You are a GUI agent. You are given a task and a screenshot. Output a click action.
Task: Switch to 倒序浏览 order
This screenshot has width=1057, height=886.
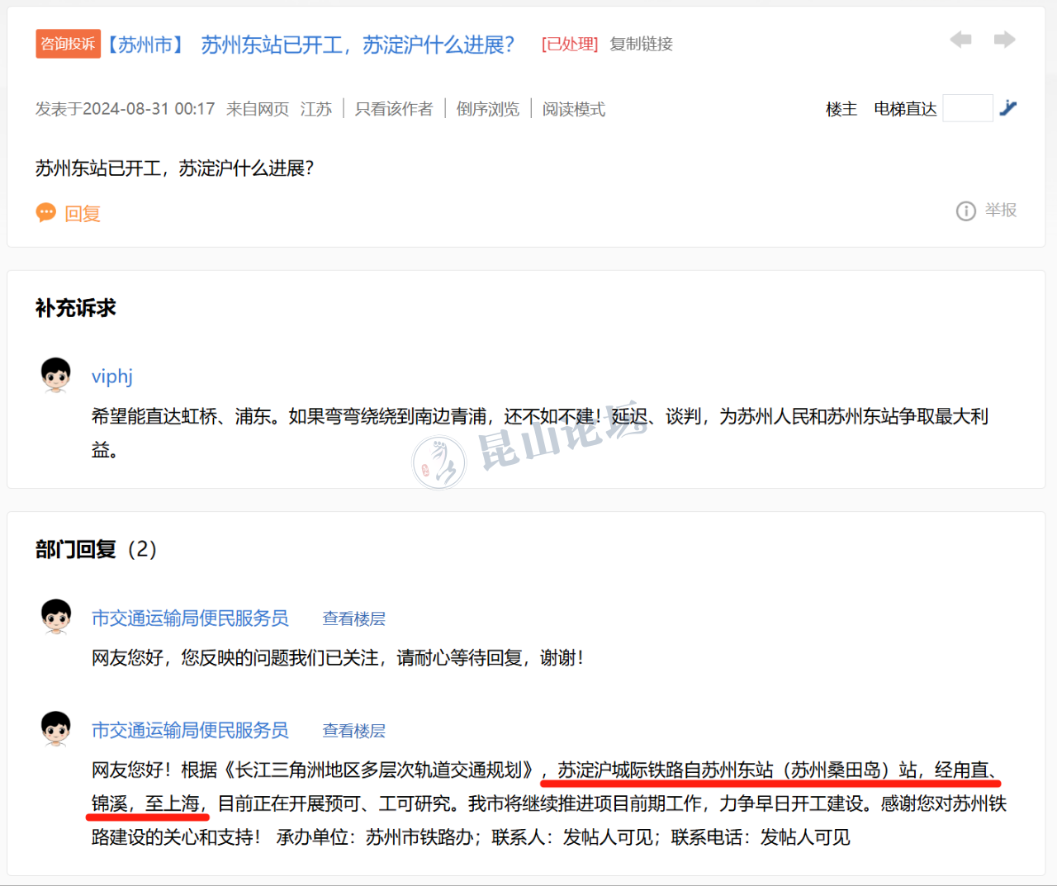click(x=487, y=109)
